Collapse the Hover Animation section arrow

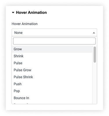coord(13,13)
